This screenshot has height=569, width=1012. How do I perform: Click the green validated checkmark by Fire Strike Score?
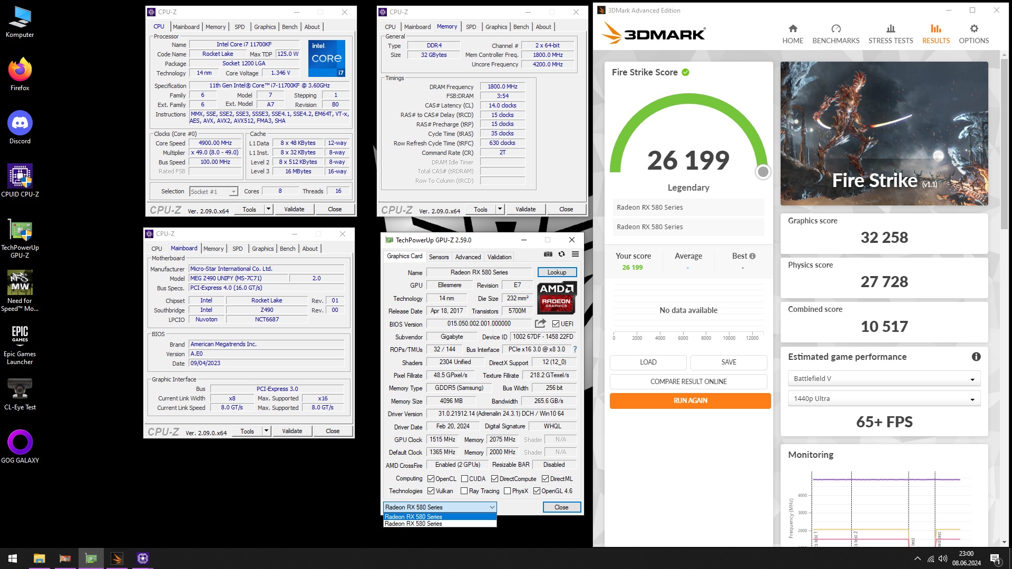tap(685, 72)
